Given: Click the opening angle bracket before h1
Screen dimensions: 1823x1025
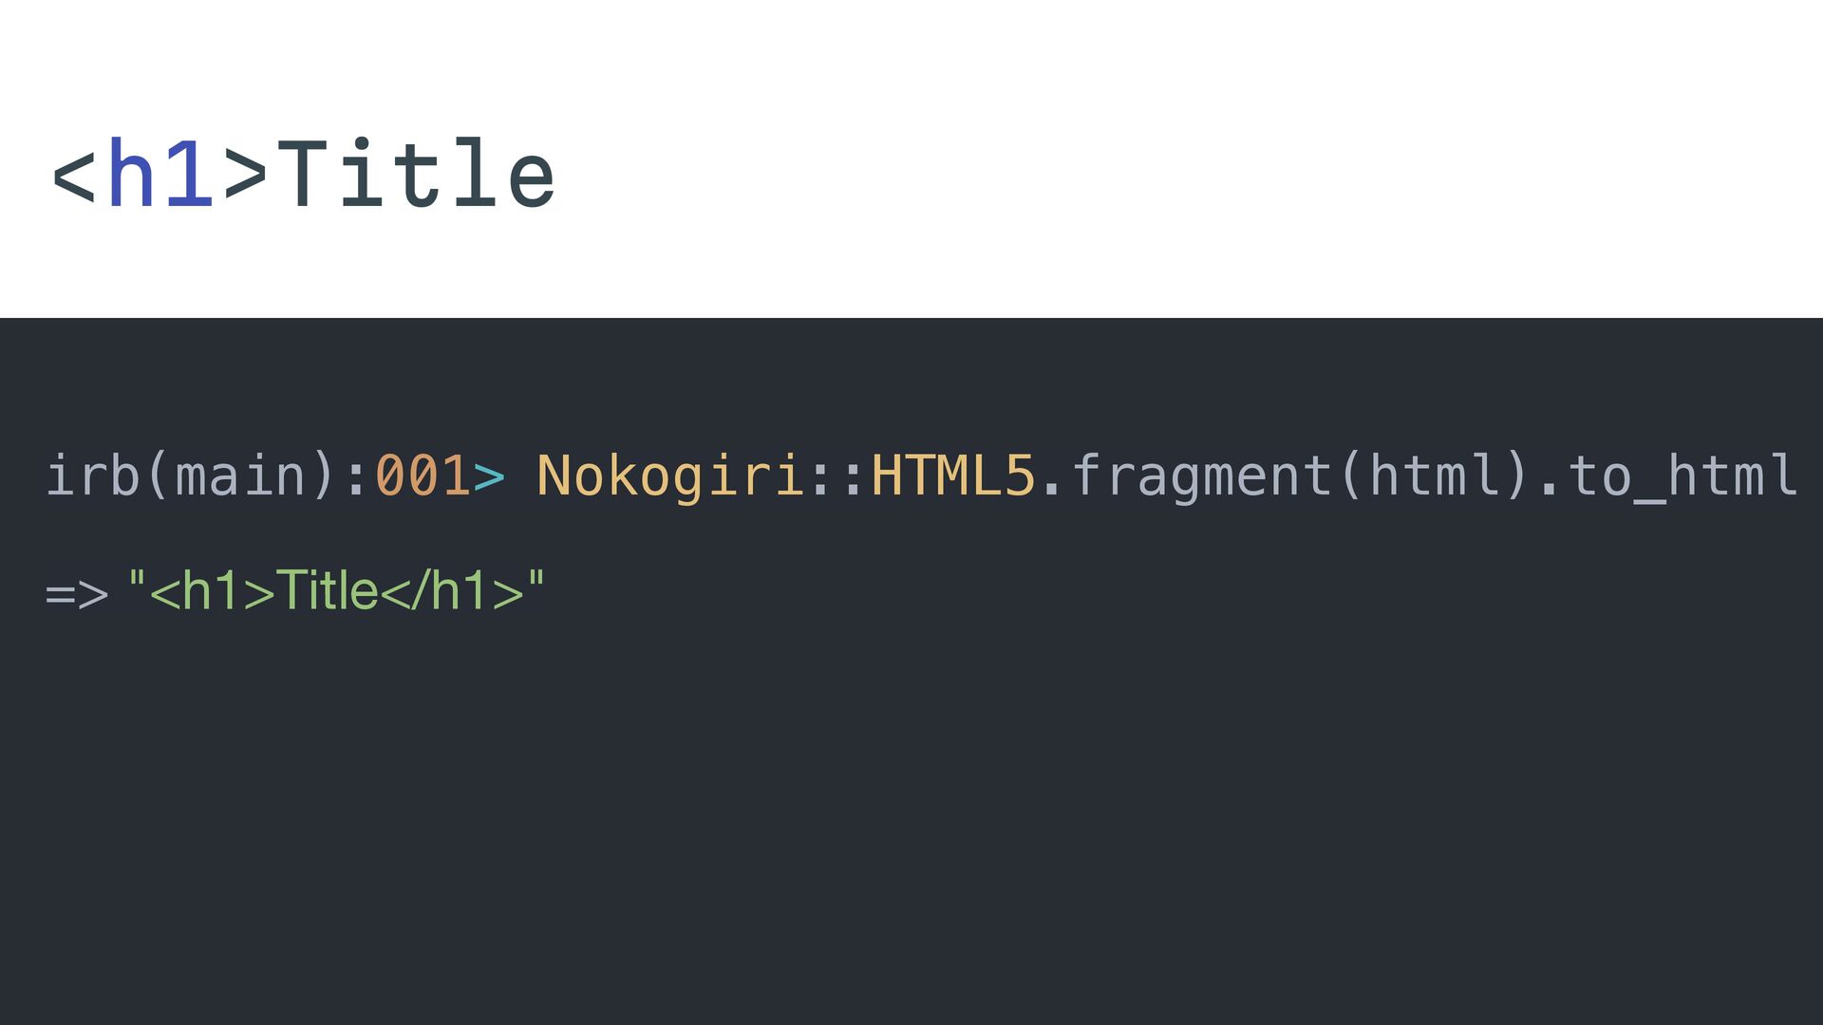Looking at the screenshot, I should click(x=74, y=176).
